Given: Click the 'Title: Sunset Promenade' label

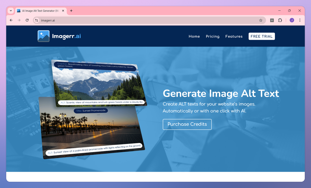Looking at the screenshot, I should pyautogui.click(x=91, y=111).
